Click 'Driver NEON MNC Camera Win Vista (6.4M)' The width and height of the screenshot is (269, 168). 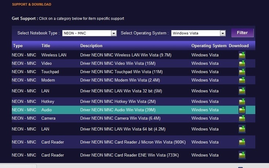pyautogui.click(x=120, y=118)
